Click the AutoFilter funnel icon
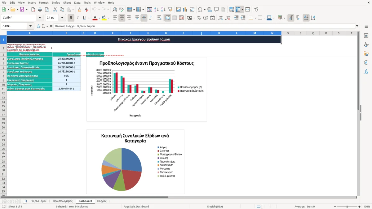Viewport: 372px width, 209px height. coord(170,10)
